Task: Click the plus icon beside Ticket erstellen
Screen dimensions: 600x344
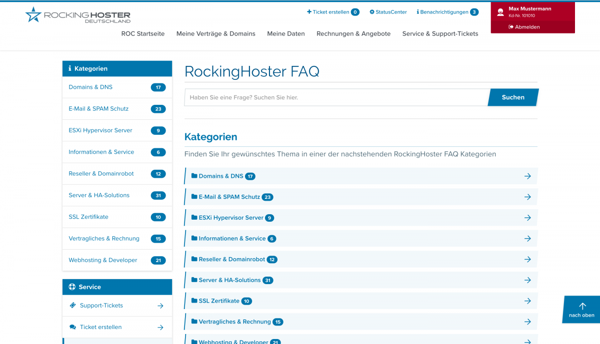Action: point(309,12)
